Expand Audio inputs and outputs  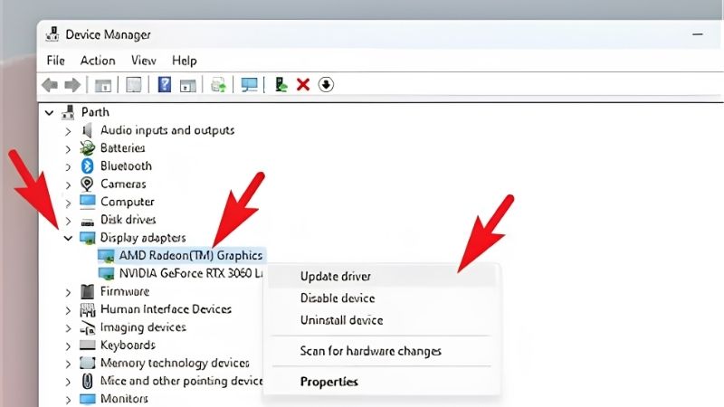click(x=69, y=131)
